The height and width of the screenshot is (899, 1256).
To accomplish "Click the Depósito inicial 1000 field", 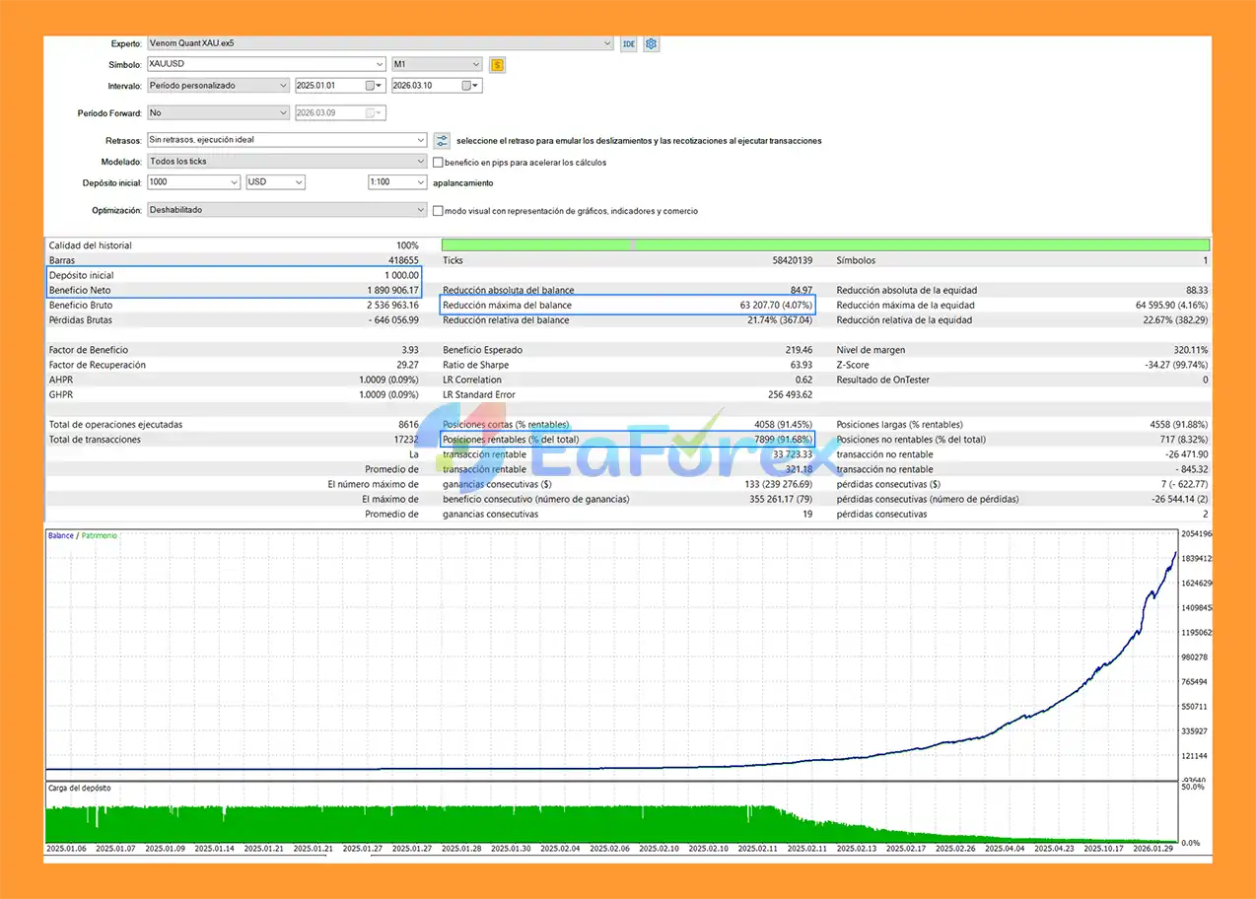I will pos(193,182).
